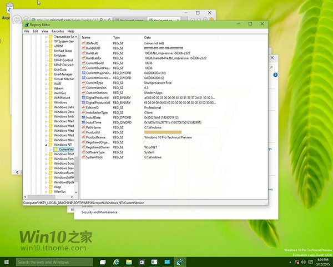This screenshot has height=267, width=333.
Task: Open the Help menu in Registry Editor
Action: (x=70, y=31)
